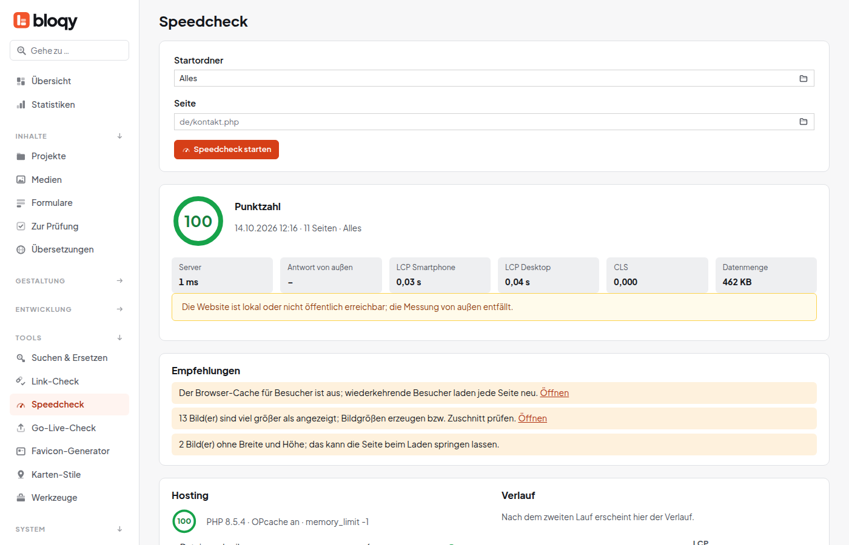
Task: Click the large 100 score circle
Action: (198, 221)
